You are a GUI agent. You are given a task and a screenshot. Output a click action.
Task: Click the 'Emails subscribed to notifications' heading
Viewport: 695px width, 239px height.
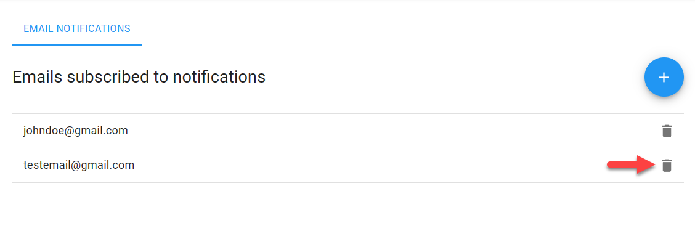[x=139, y=77]
